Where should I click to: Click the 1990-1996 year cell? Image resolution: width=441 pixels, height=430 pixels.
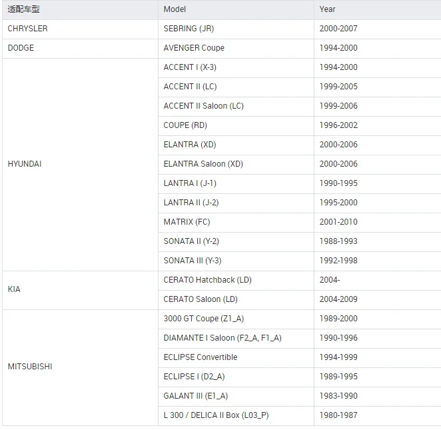point(378,339)
